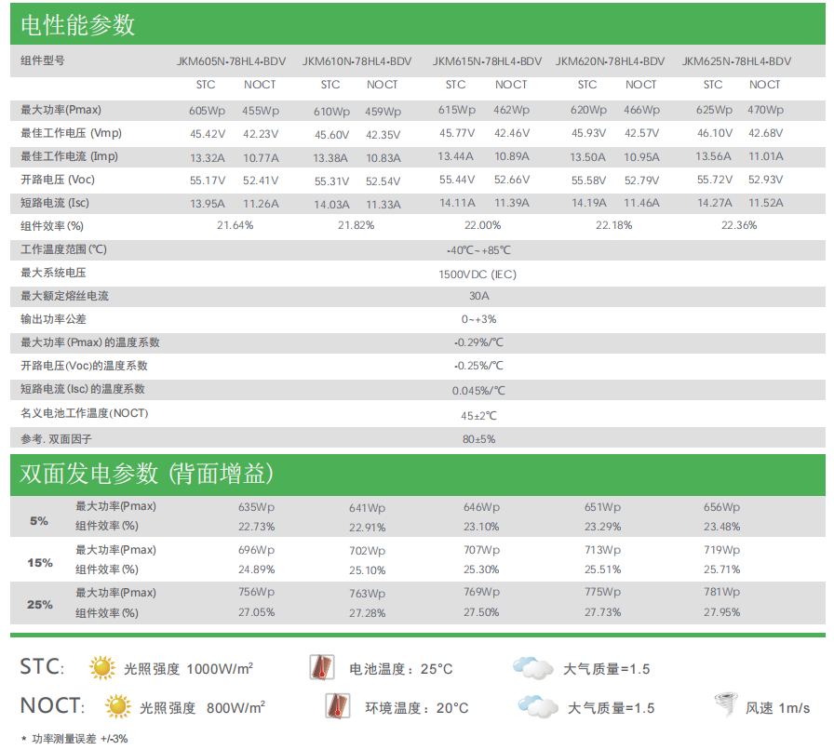Click the 756Wp value in the 25% row
Screen dimensions: 834x750
point(256,592)
